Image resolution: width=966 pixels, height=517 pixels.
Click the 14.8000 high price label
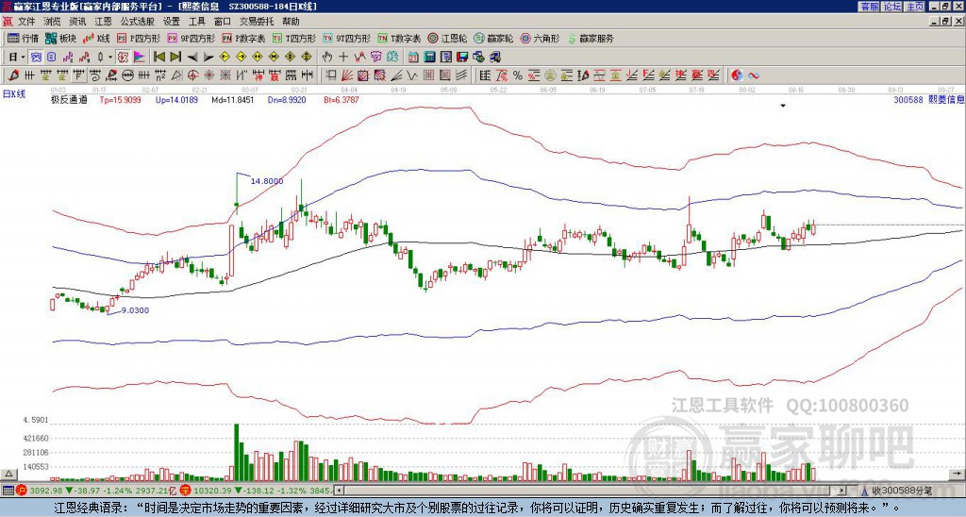point(267,181)
